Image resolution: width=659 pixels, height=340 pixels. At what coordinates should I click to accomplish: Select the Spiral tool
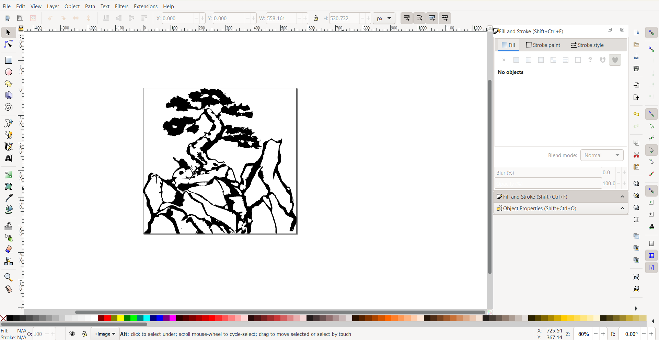click(8, 107)
